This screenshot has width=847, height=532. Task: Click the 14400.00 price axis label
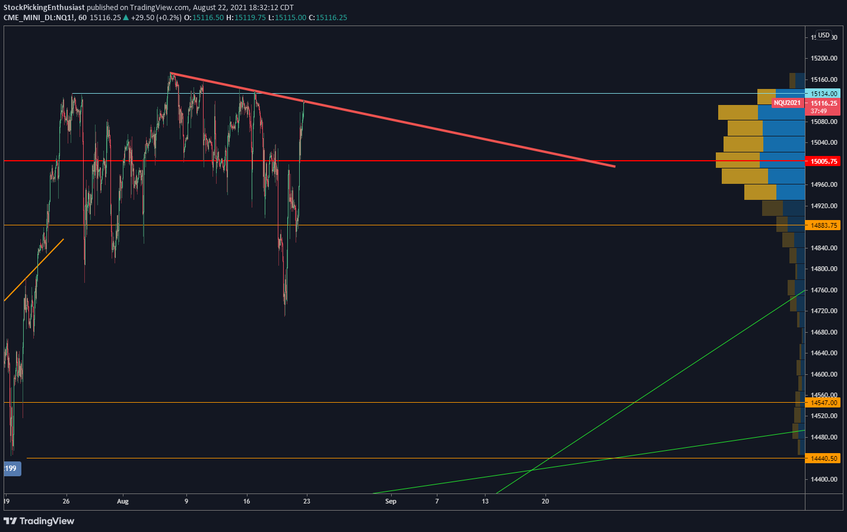click(824, 479)
